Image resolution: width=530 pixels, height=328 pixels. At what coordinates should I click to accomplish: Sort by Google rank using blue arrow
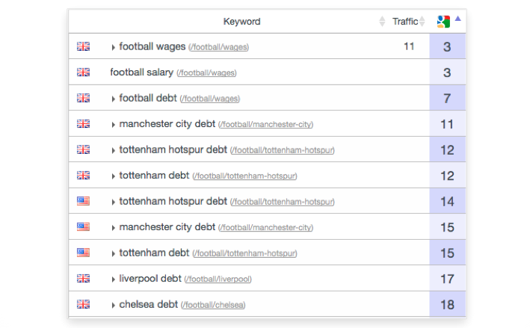[458, 19]
